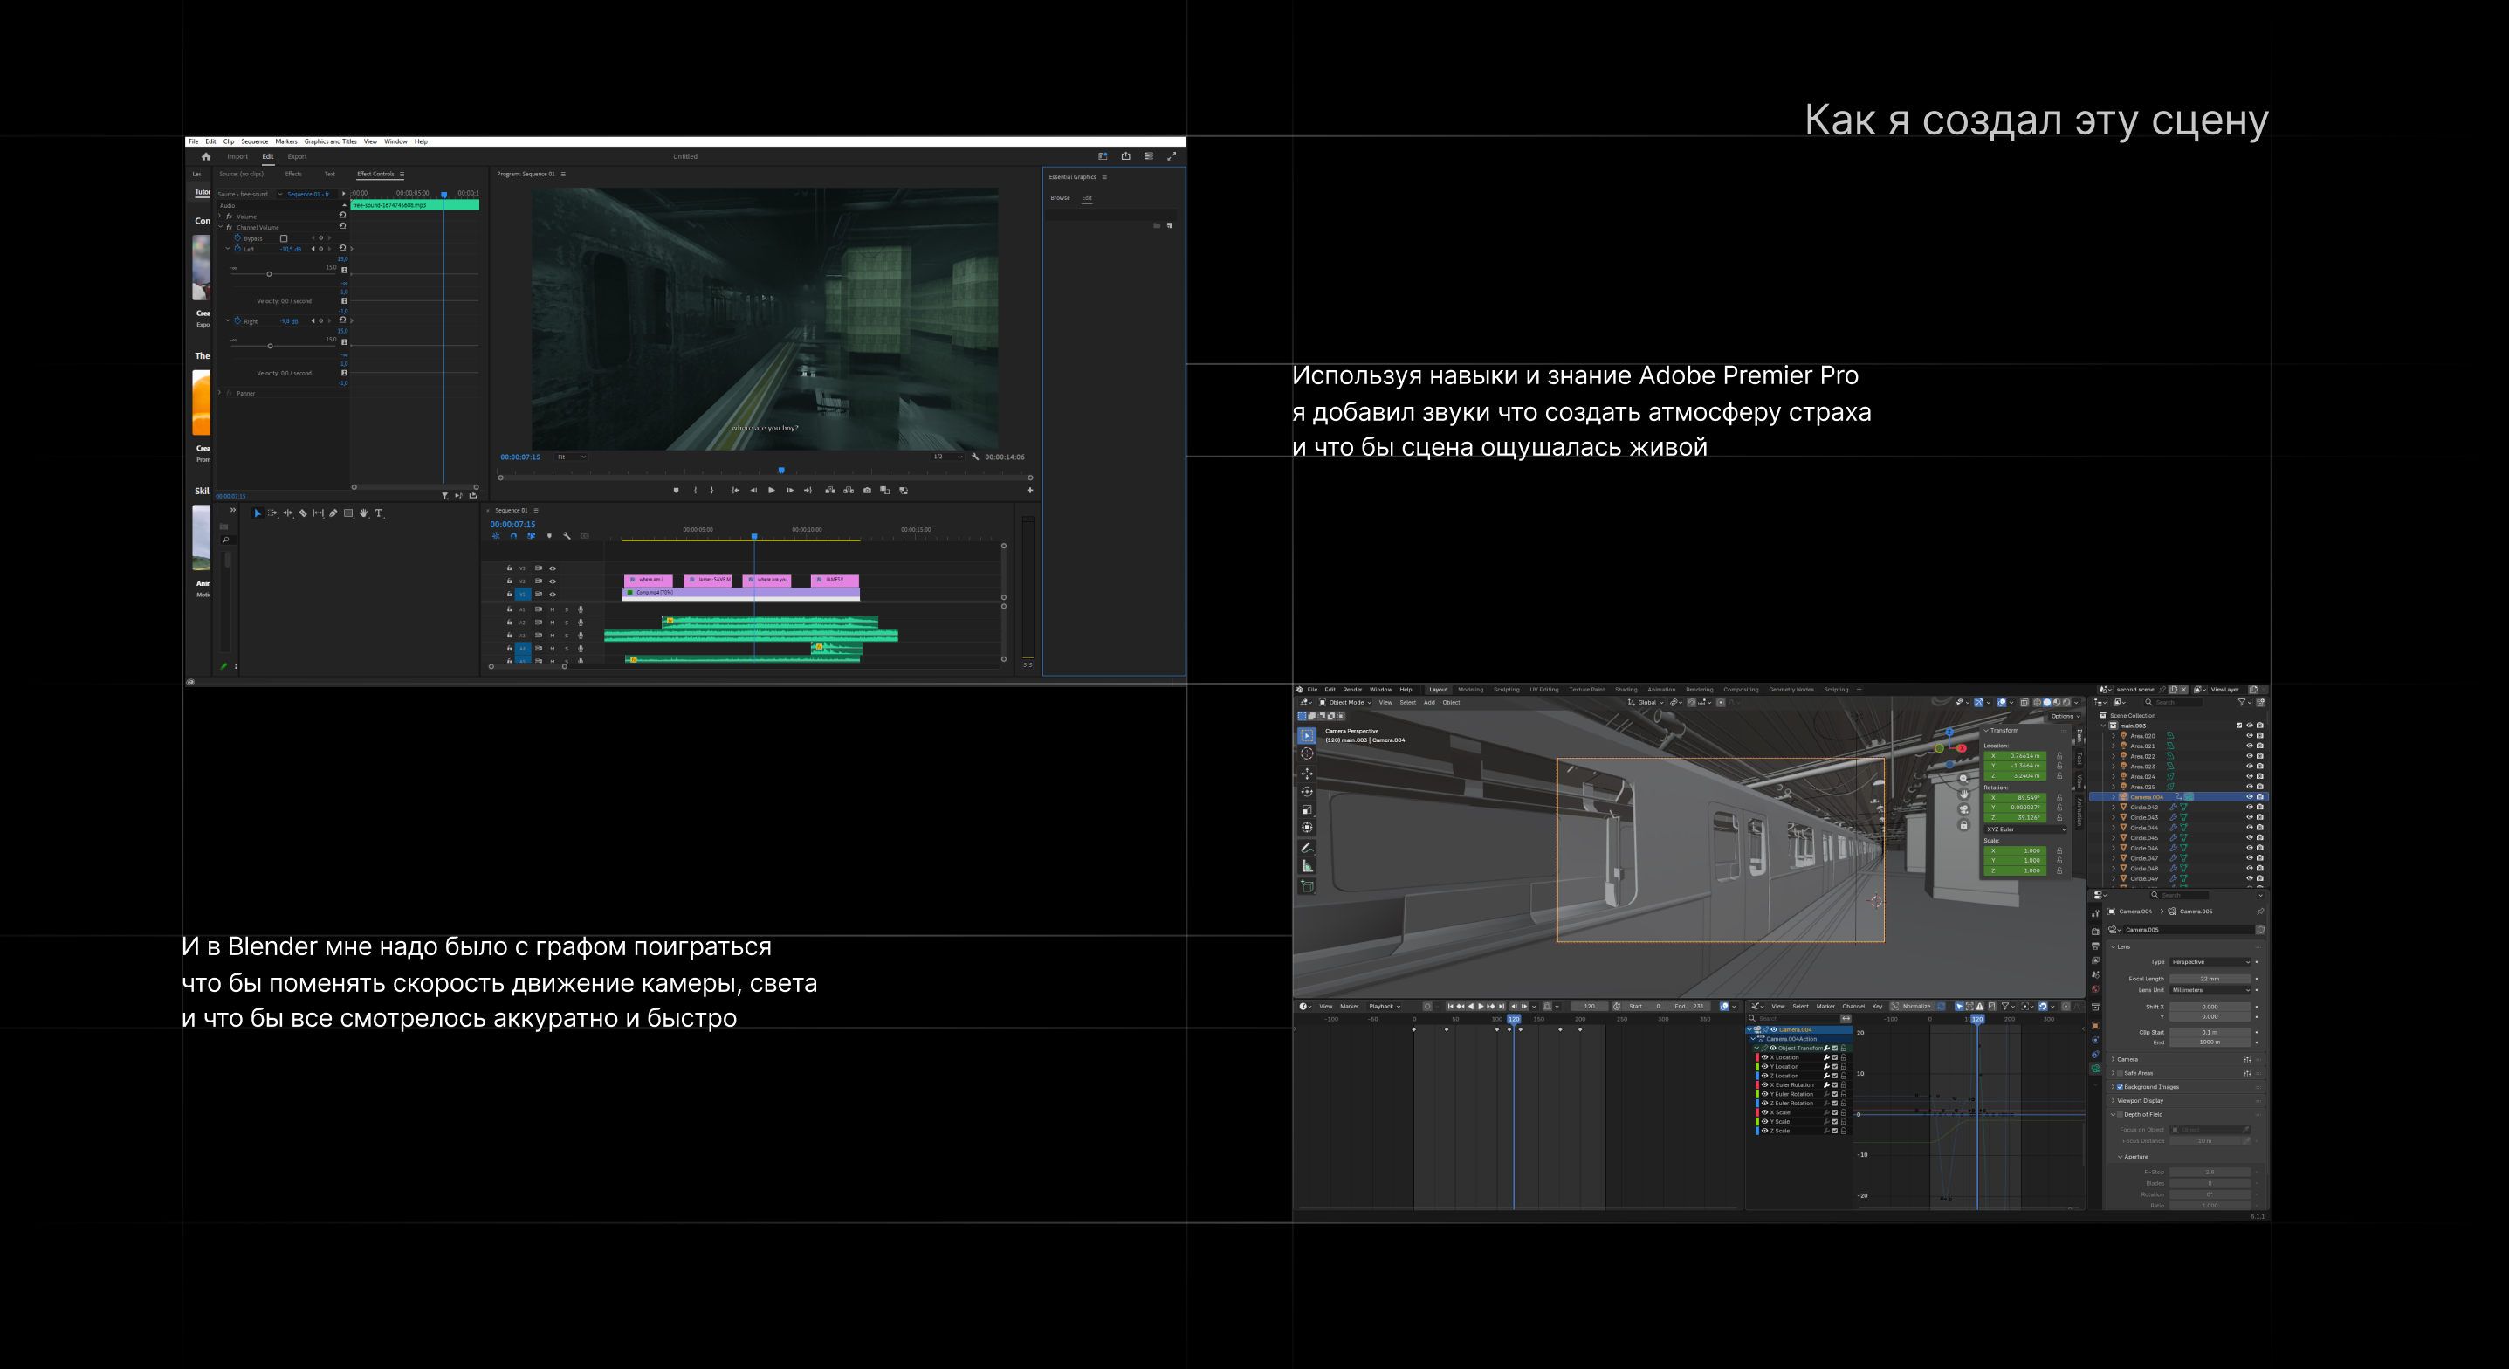The height and width of the screenshot is (1369, 2509).
Task: Select Blender Move tool in viewport toolbar
Action: pos(1307,774)
